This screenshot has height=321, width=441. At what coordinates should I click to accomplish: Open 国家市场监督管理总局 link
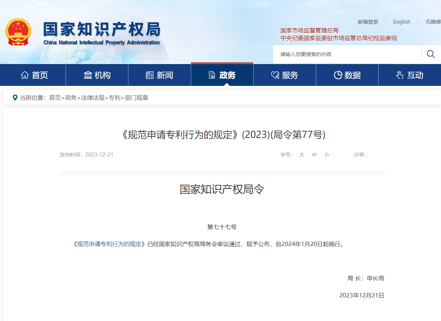[309, 30]
